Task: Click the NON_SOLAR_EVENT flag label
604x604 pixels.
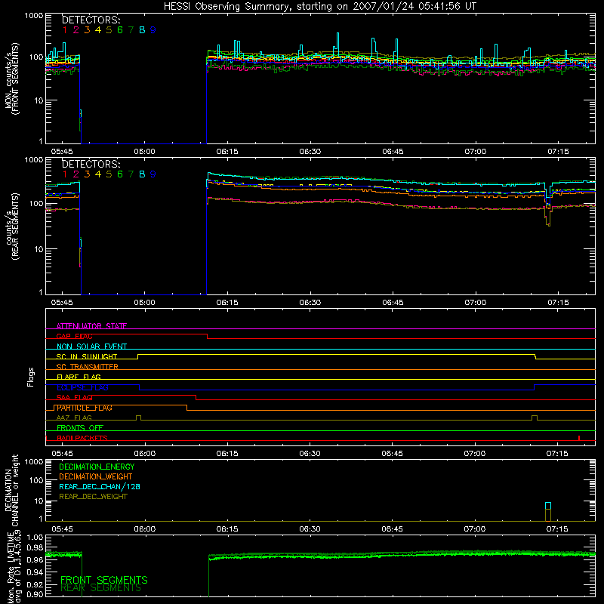Action: point(91,347)
